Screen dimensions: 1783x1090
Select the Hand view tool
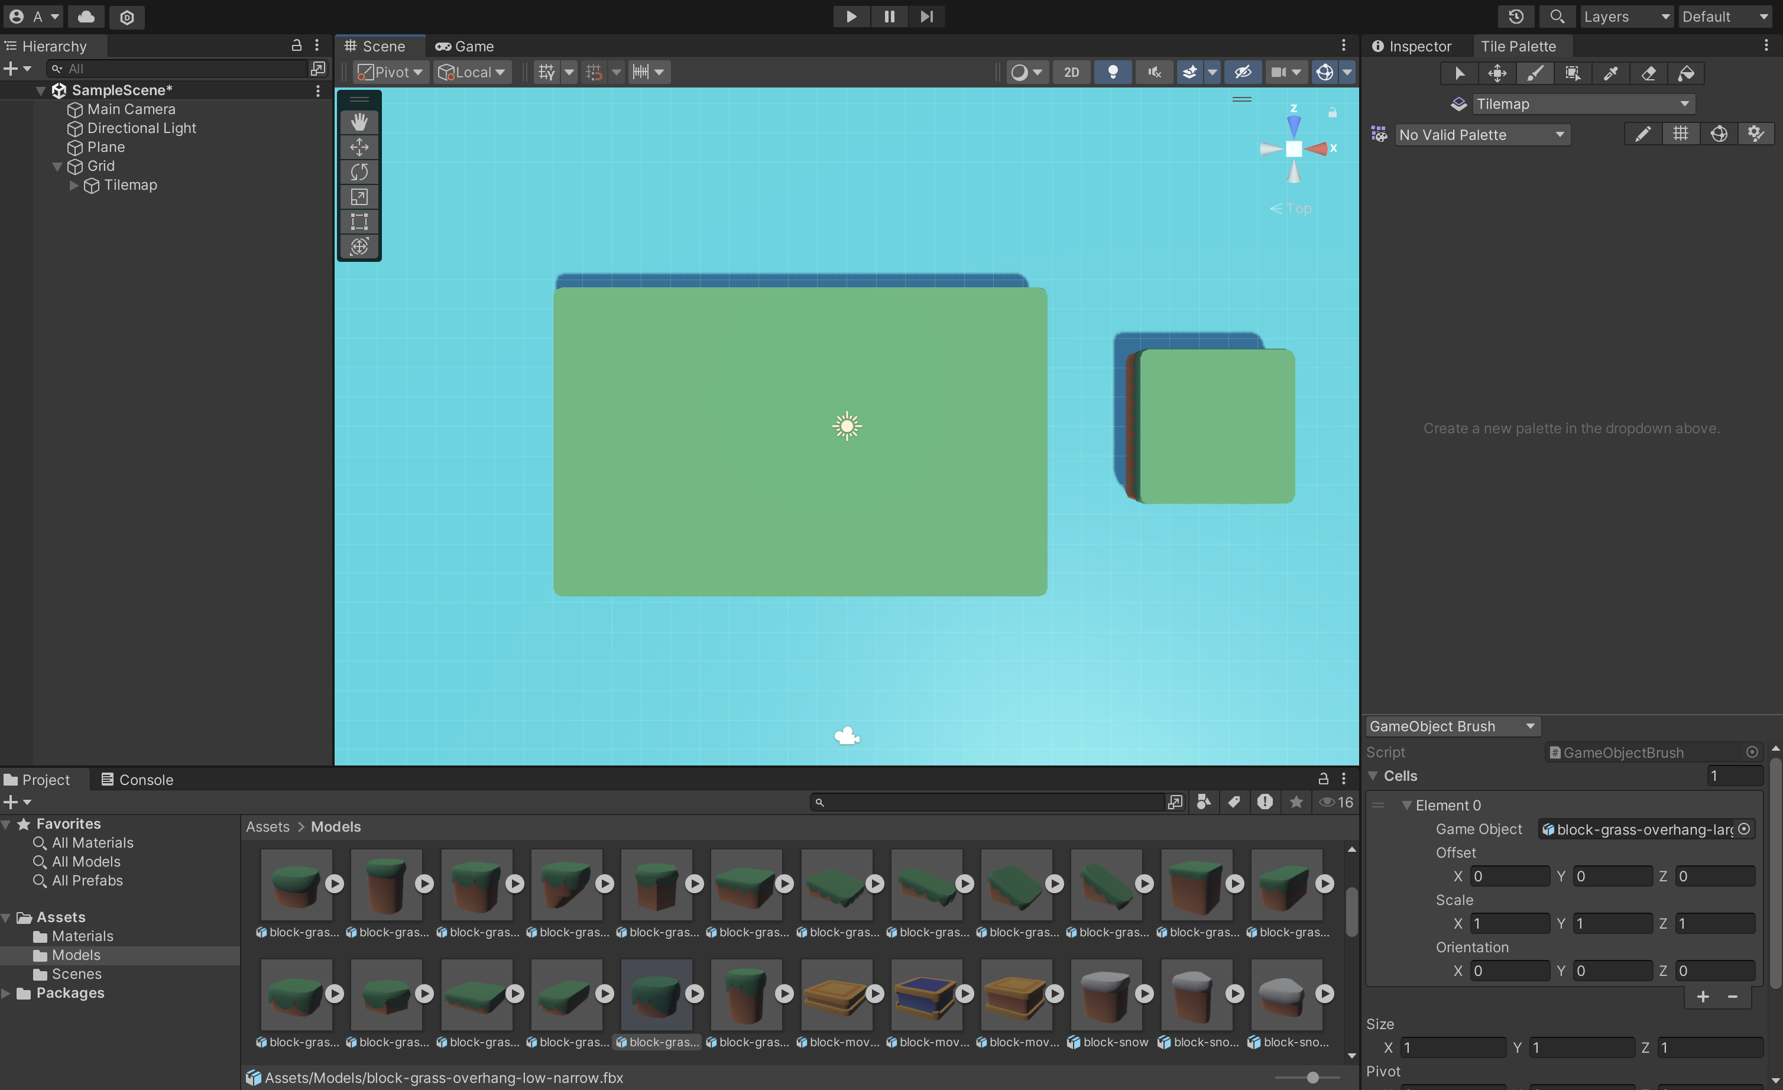[x=359, y=122]
